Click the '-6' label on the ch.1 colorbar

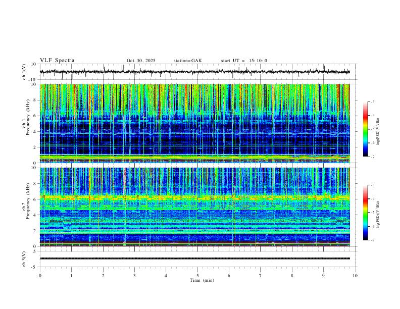(x=373, y=143)
